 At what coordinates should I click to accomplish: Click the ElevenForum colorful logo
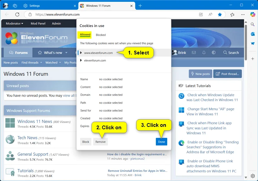point(11,38)
